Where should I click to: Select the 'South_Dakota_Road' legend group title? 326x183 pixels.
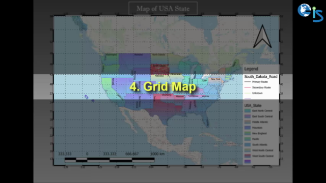[261, 77]
